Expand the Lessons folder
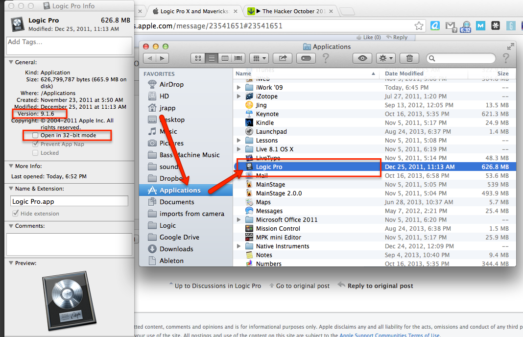 (239, 141)
